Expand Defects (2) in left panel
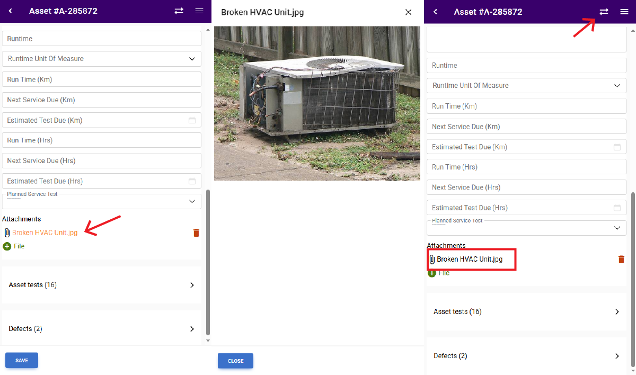Screen dimensions: 636x375 click(102, 328)
